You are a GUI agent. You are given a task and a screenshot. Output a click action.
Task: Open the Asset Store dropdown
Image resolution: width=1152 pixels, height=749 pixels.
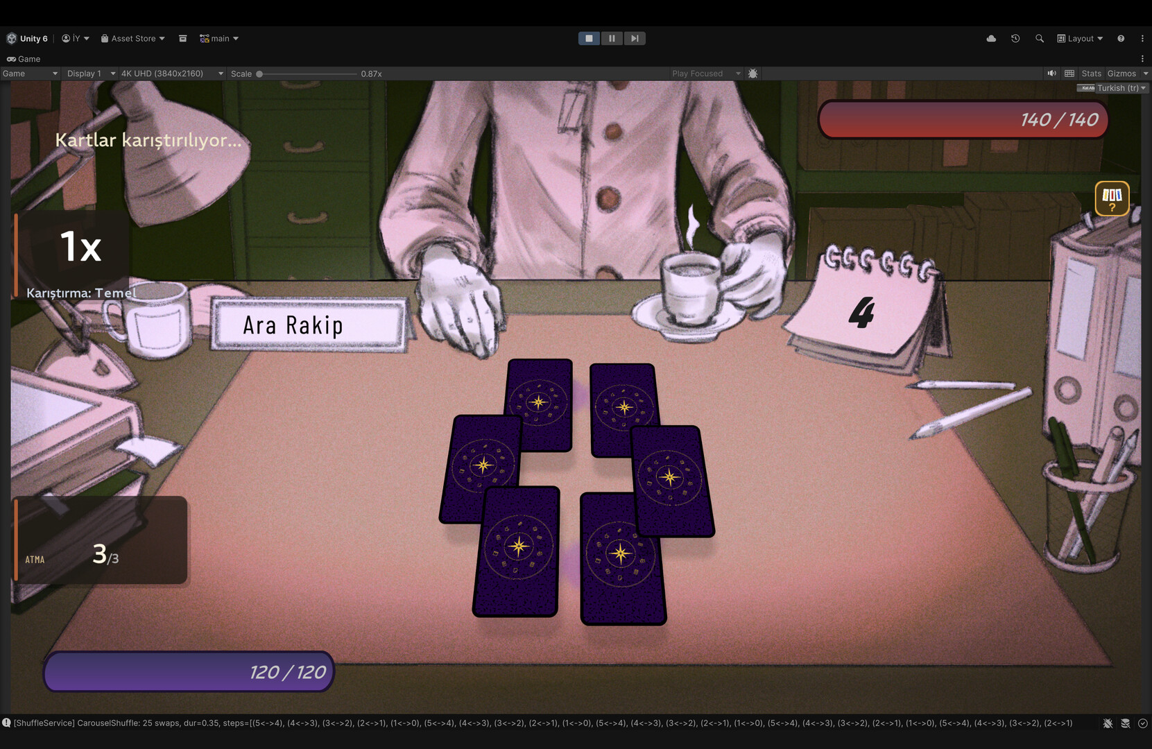click(133, 39)
